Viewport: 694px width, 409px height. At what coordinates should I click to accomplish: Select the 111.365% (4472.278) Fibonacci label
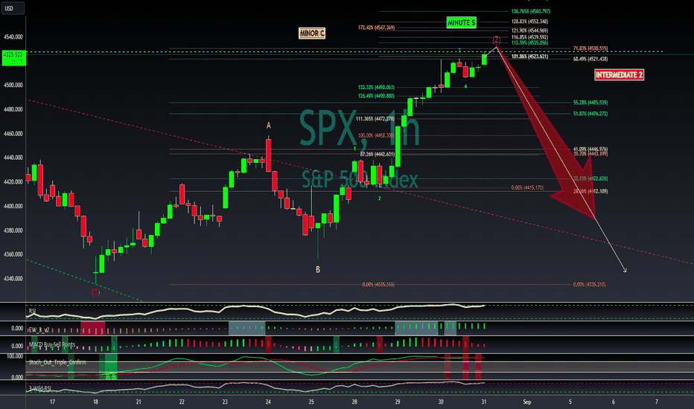[375, 119]
